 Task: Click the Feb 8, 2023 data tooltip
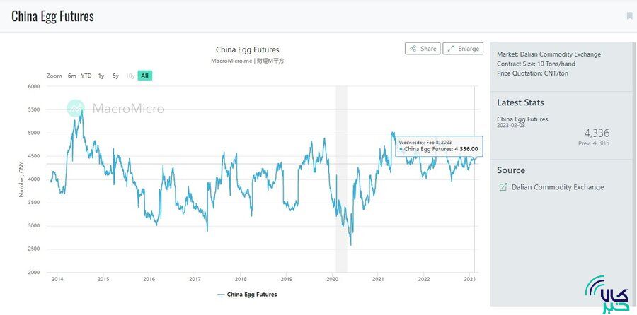(439, 145)
